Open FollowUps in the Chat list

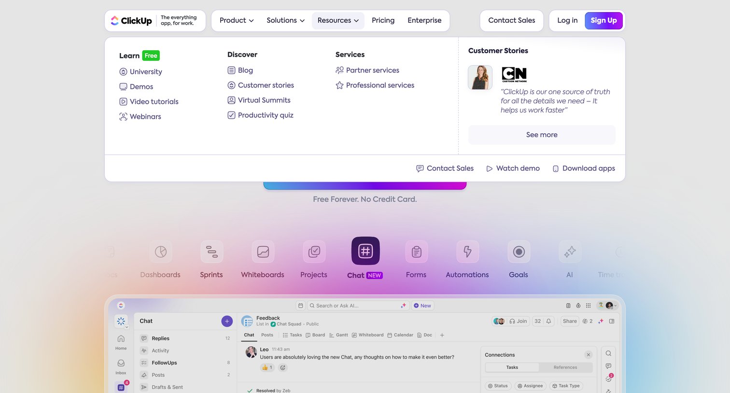point(185,363)
